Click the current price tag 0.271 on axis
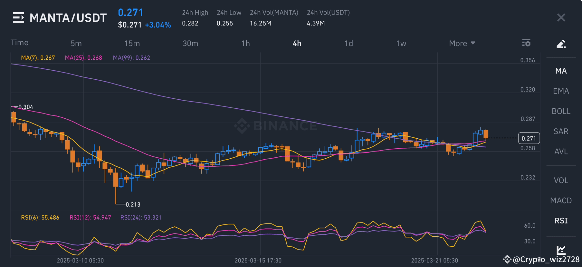 [x=529, y=138]
